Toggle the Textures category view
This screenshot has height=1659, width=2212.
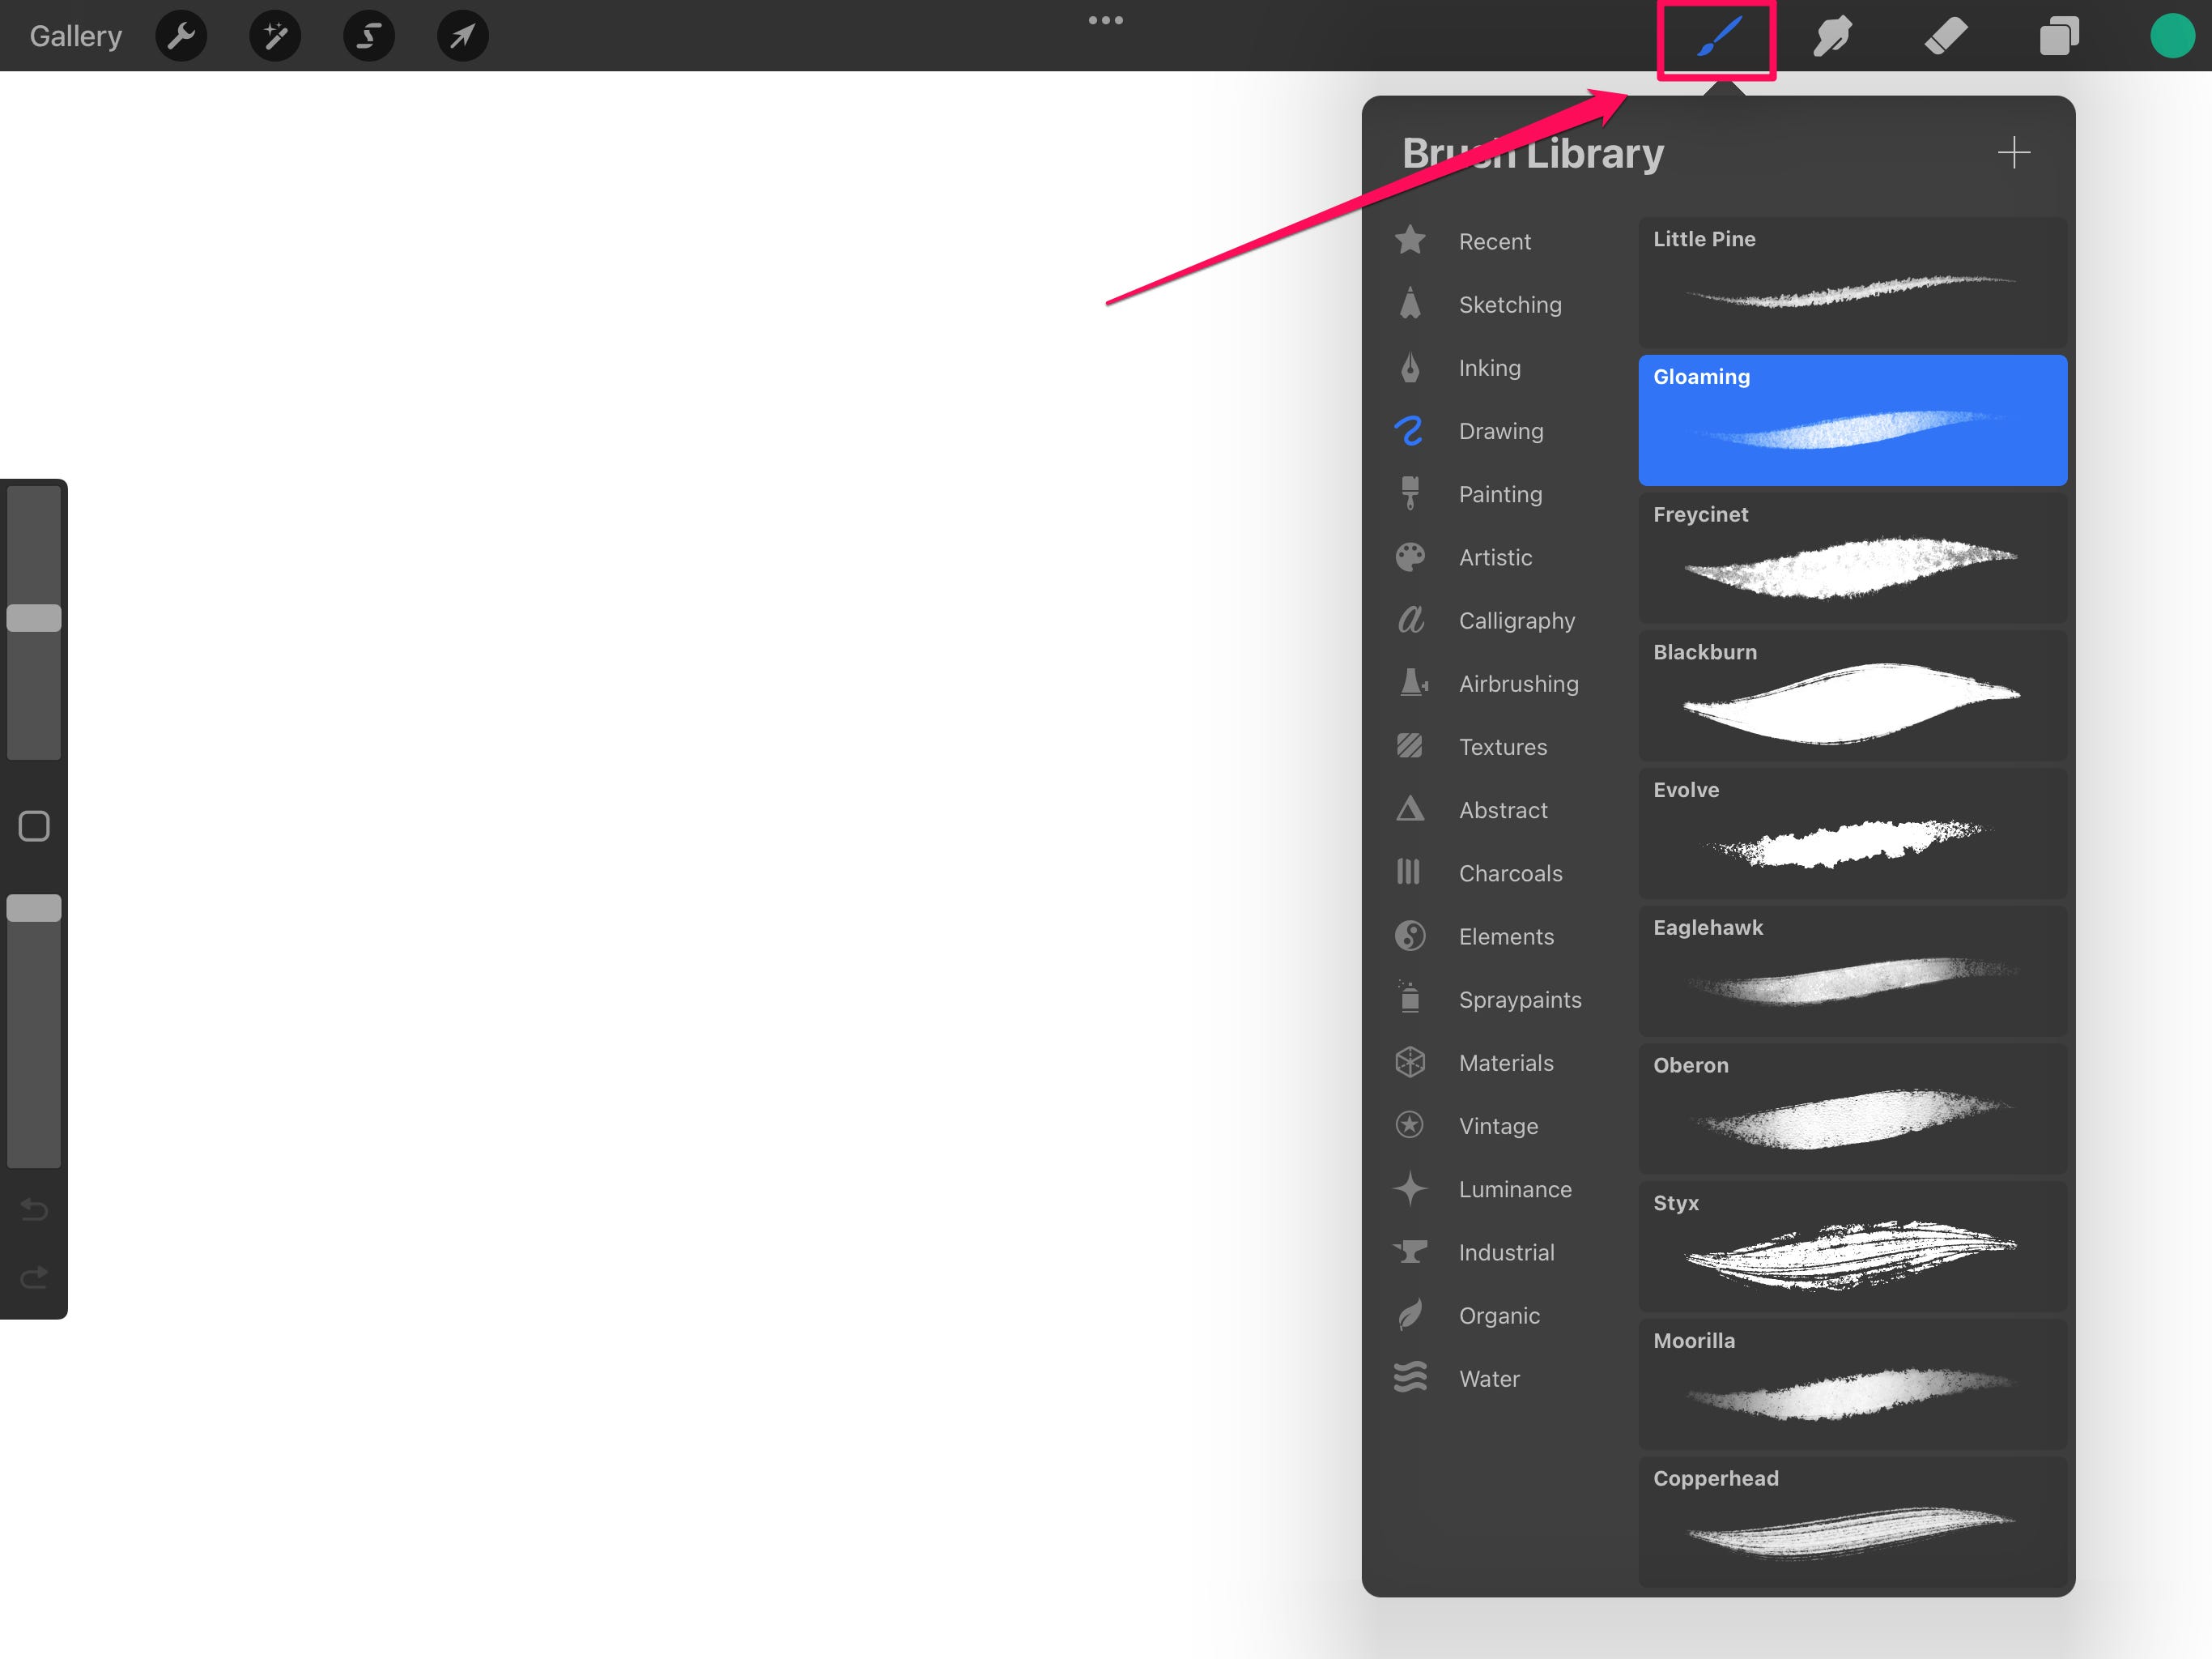point(1501,746)
